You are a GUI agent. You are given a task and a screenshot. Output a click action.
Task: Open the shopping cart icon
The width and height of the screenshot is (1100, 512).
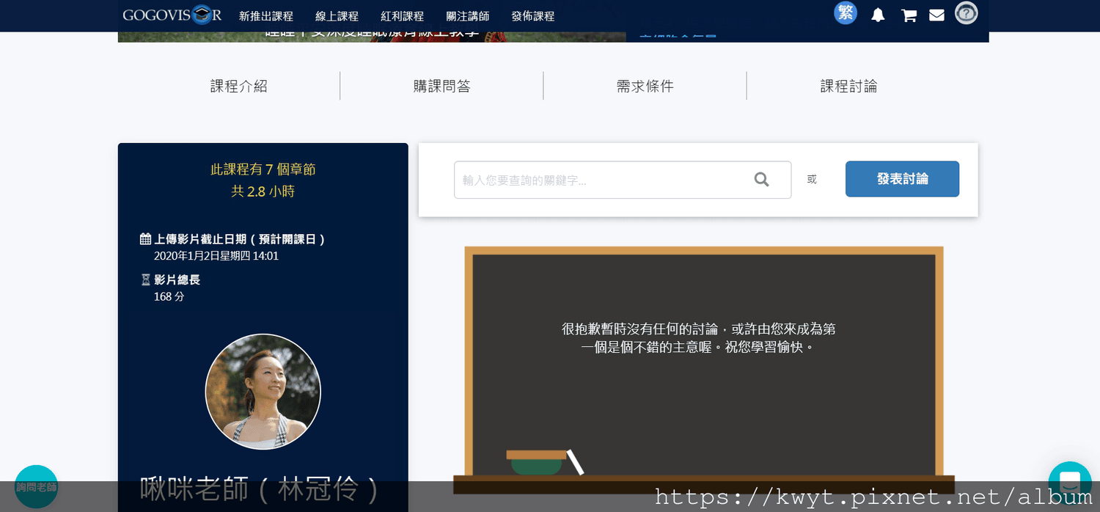tap(909, 15)
